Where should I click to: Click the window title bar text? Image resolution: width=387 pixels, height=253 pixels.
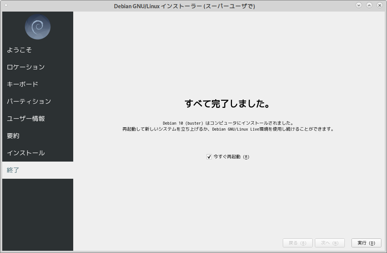pos(185,6)
